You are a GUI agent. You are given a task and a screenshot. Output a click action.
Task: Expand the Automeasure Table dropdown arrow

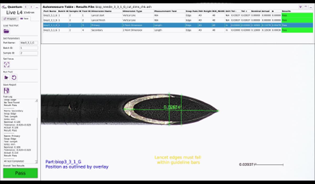point(301,7)
